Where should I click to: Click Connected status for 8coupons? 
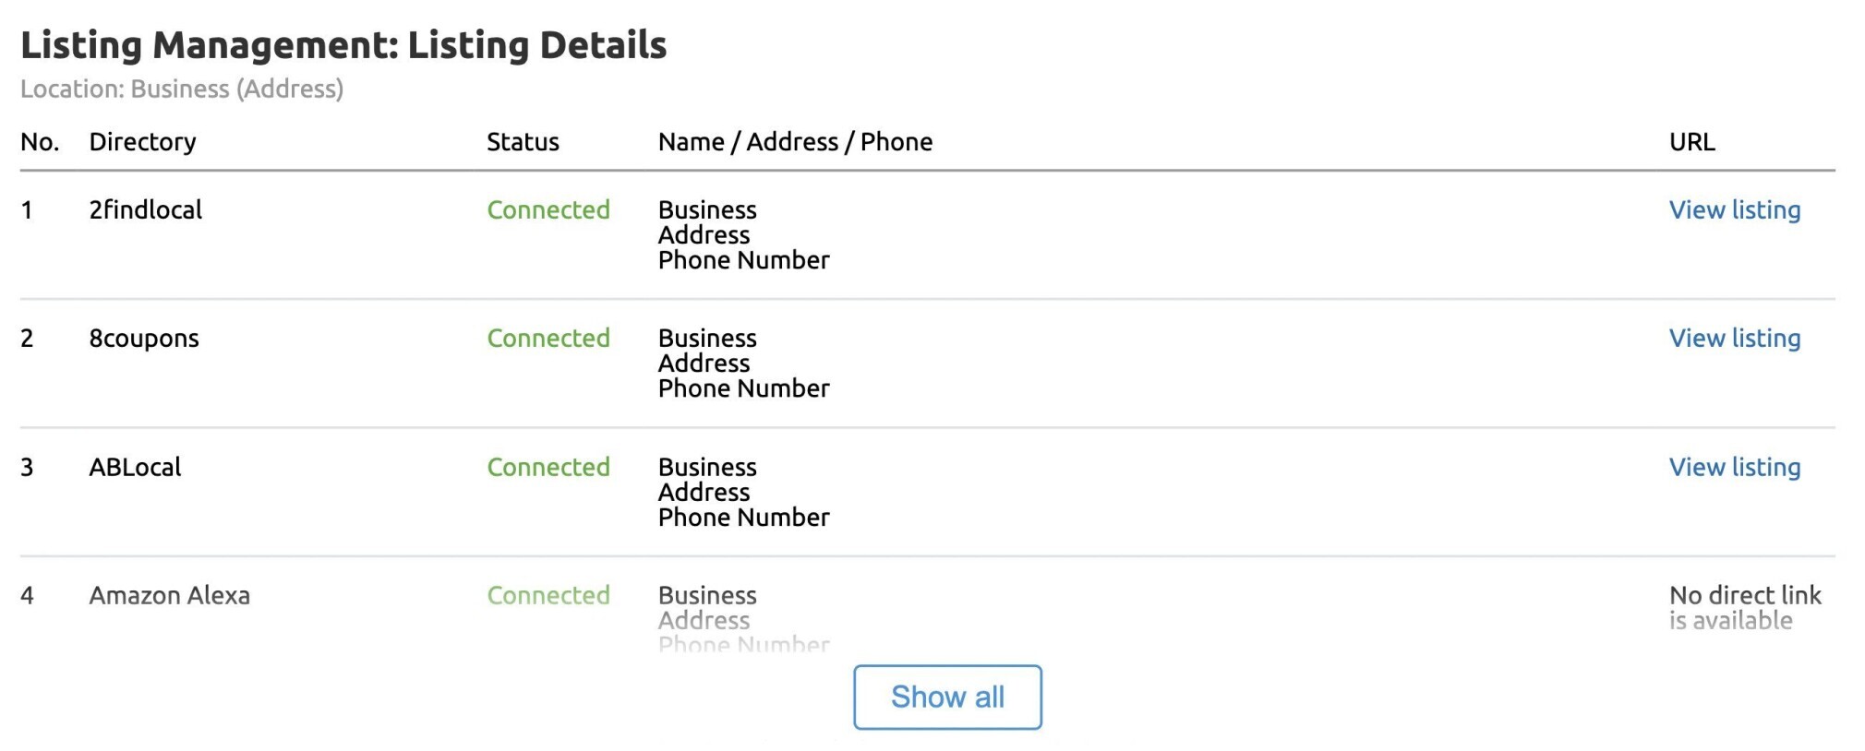[x=548, y=338]
